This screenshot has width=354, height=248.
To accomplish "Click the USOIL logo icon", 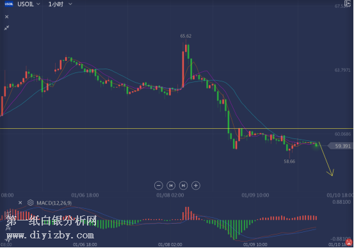I will pos(9,4).
